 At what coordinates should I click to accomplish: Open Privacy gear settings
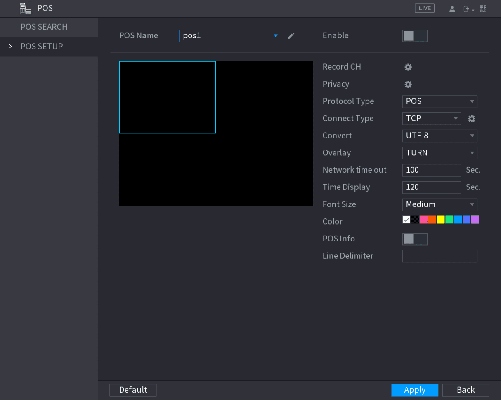click(x=408, y=84)
